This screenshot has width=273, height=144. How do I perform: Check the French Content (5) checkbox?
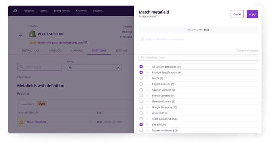(141, 96)
